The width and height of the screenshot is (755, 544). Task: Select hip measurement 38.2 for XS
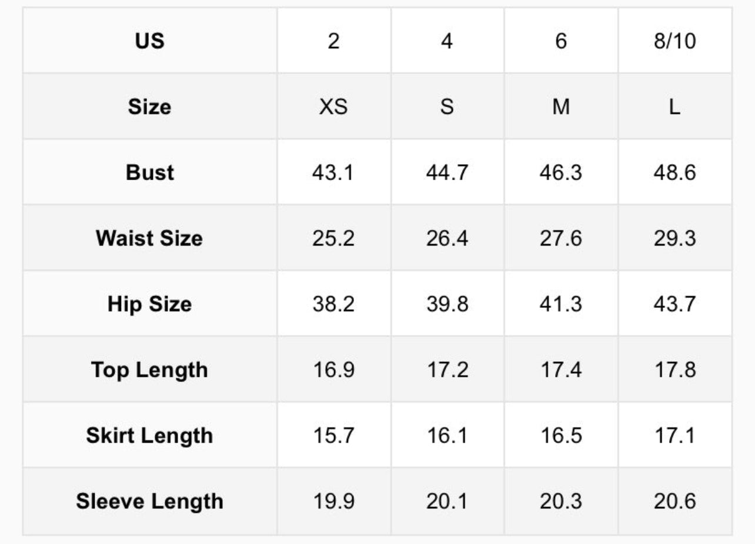[333, 304]
